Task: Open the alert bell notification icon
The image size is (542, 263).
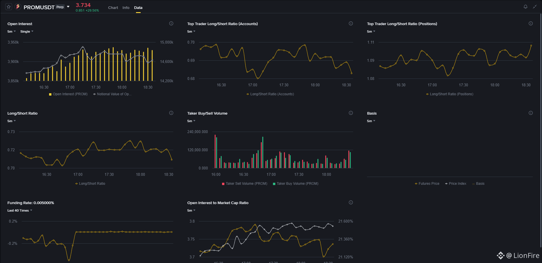Action: pos(526,7)
